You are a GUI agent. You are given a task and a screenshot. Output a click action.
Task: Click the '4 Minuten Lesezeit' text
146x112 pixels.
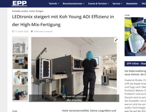[x=43, y=31]
